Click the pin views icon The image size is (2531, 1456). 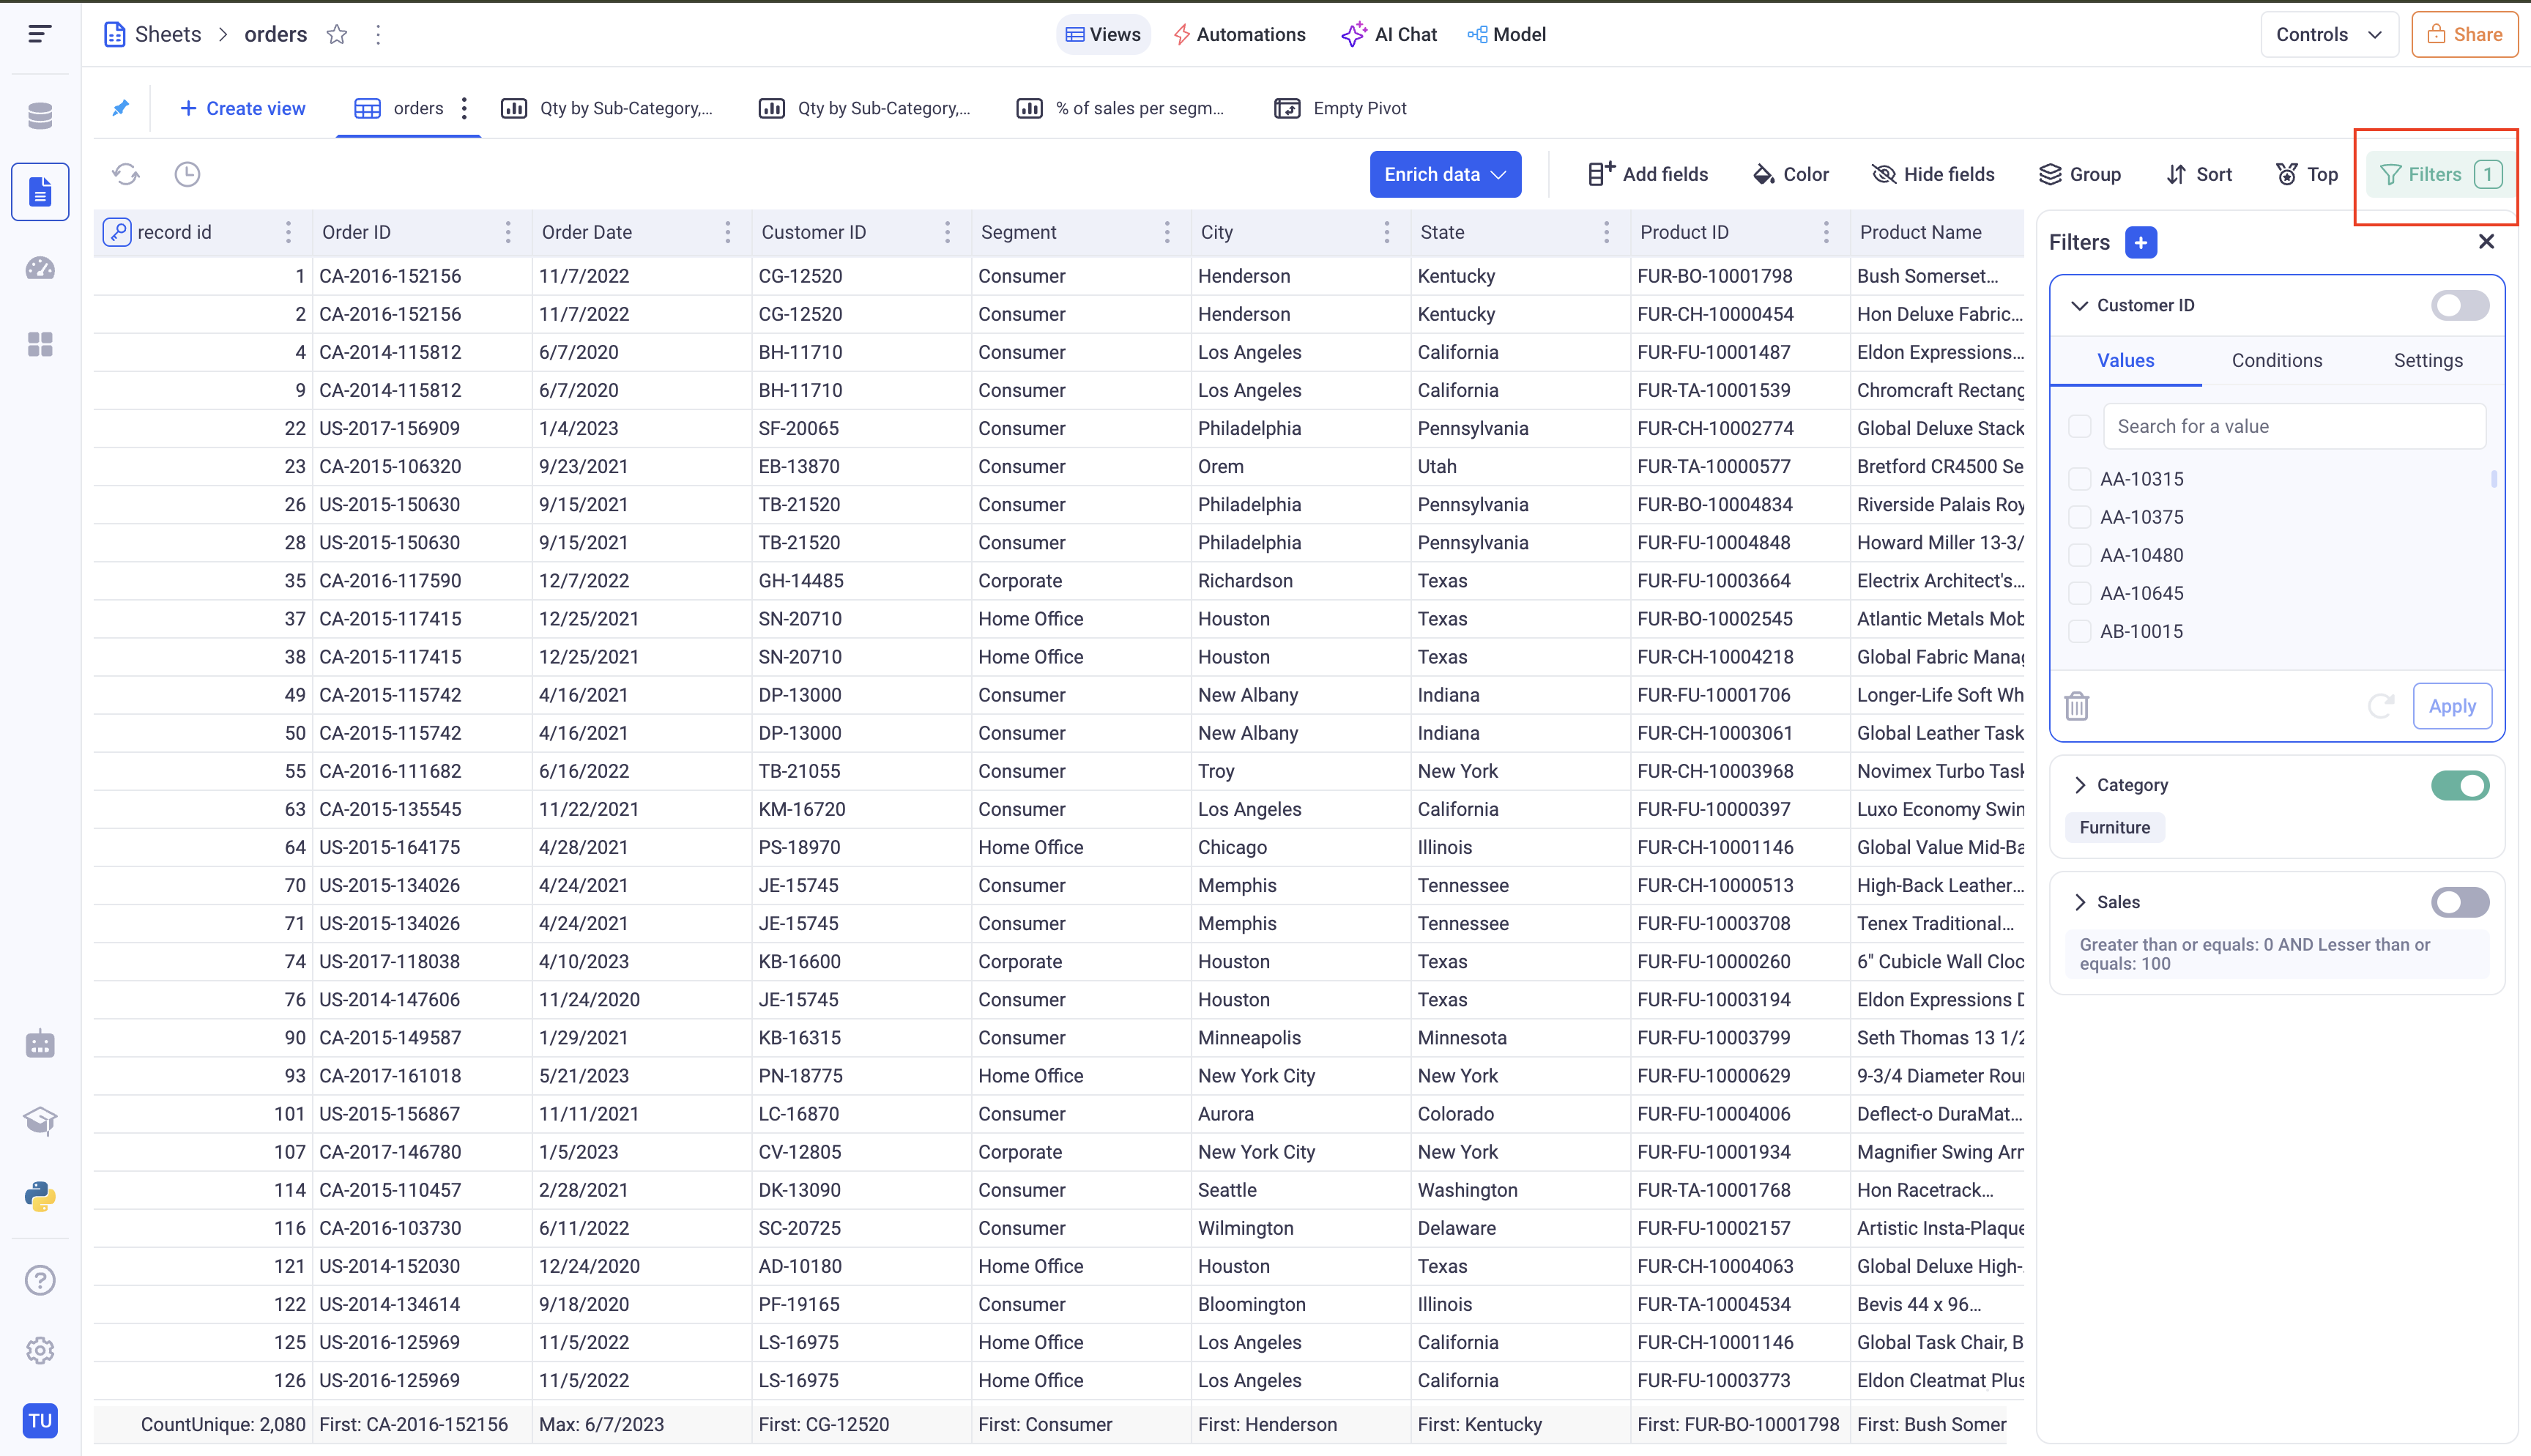coord(120,108)
